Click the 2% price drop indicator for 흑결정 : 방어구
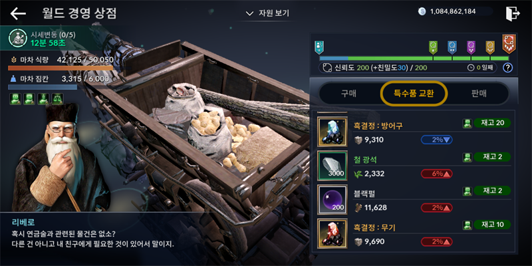This screenshot has width=532, height=266. (x=436, y=140)
